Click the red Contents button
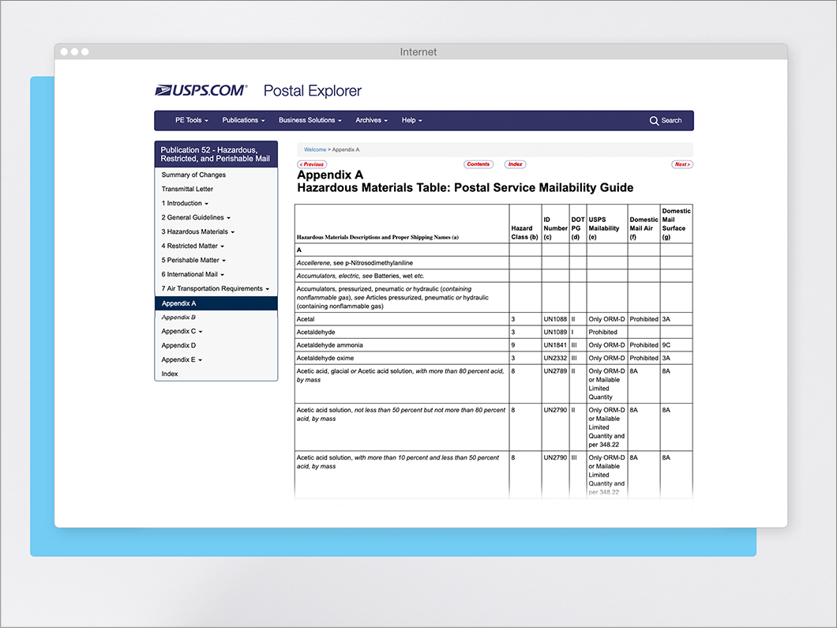Image resolution: width=837 pixels, height=628 pixels. click(x=479, y=164)
